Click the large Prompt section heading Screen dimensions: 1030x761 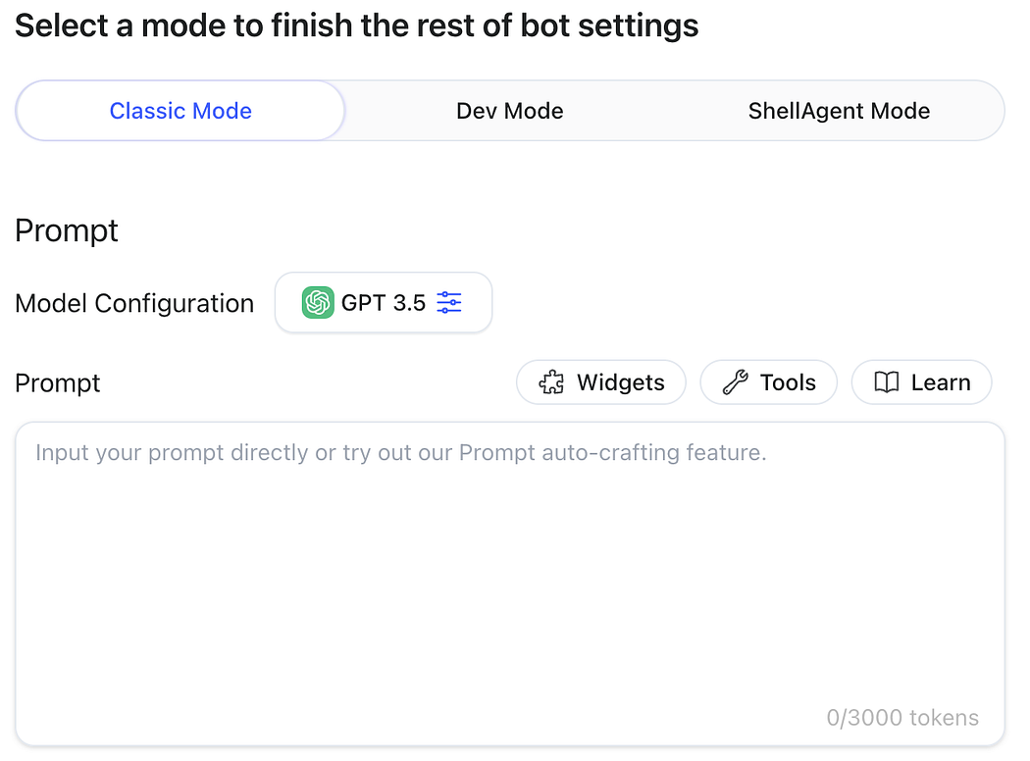67,230
